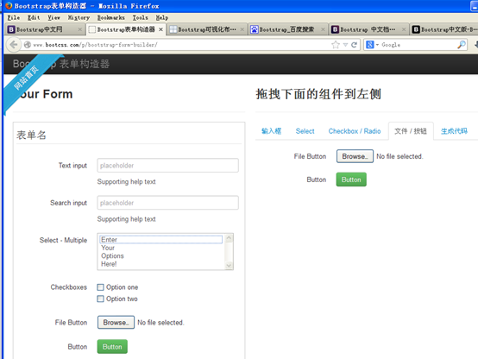Click Browse in the right components panel
The height and width of the screenshot is (359, 478).
pos(355,156)
